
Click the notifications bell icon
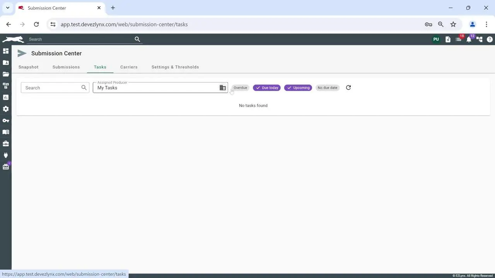[x=469, y=39]
